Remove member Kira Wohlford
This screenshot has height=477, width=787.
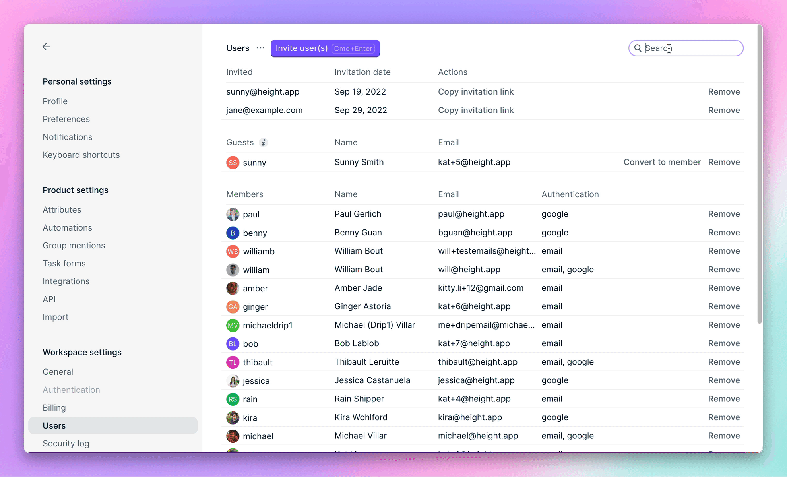pos(724,417)
